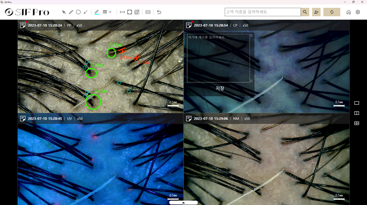This screenshot has width=367, height=205.
Task: Expand the bottom panel up-arrow handle
Action: click(183, 203)
